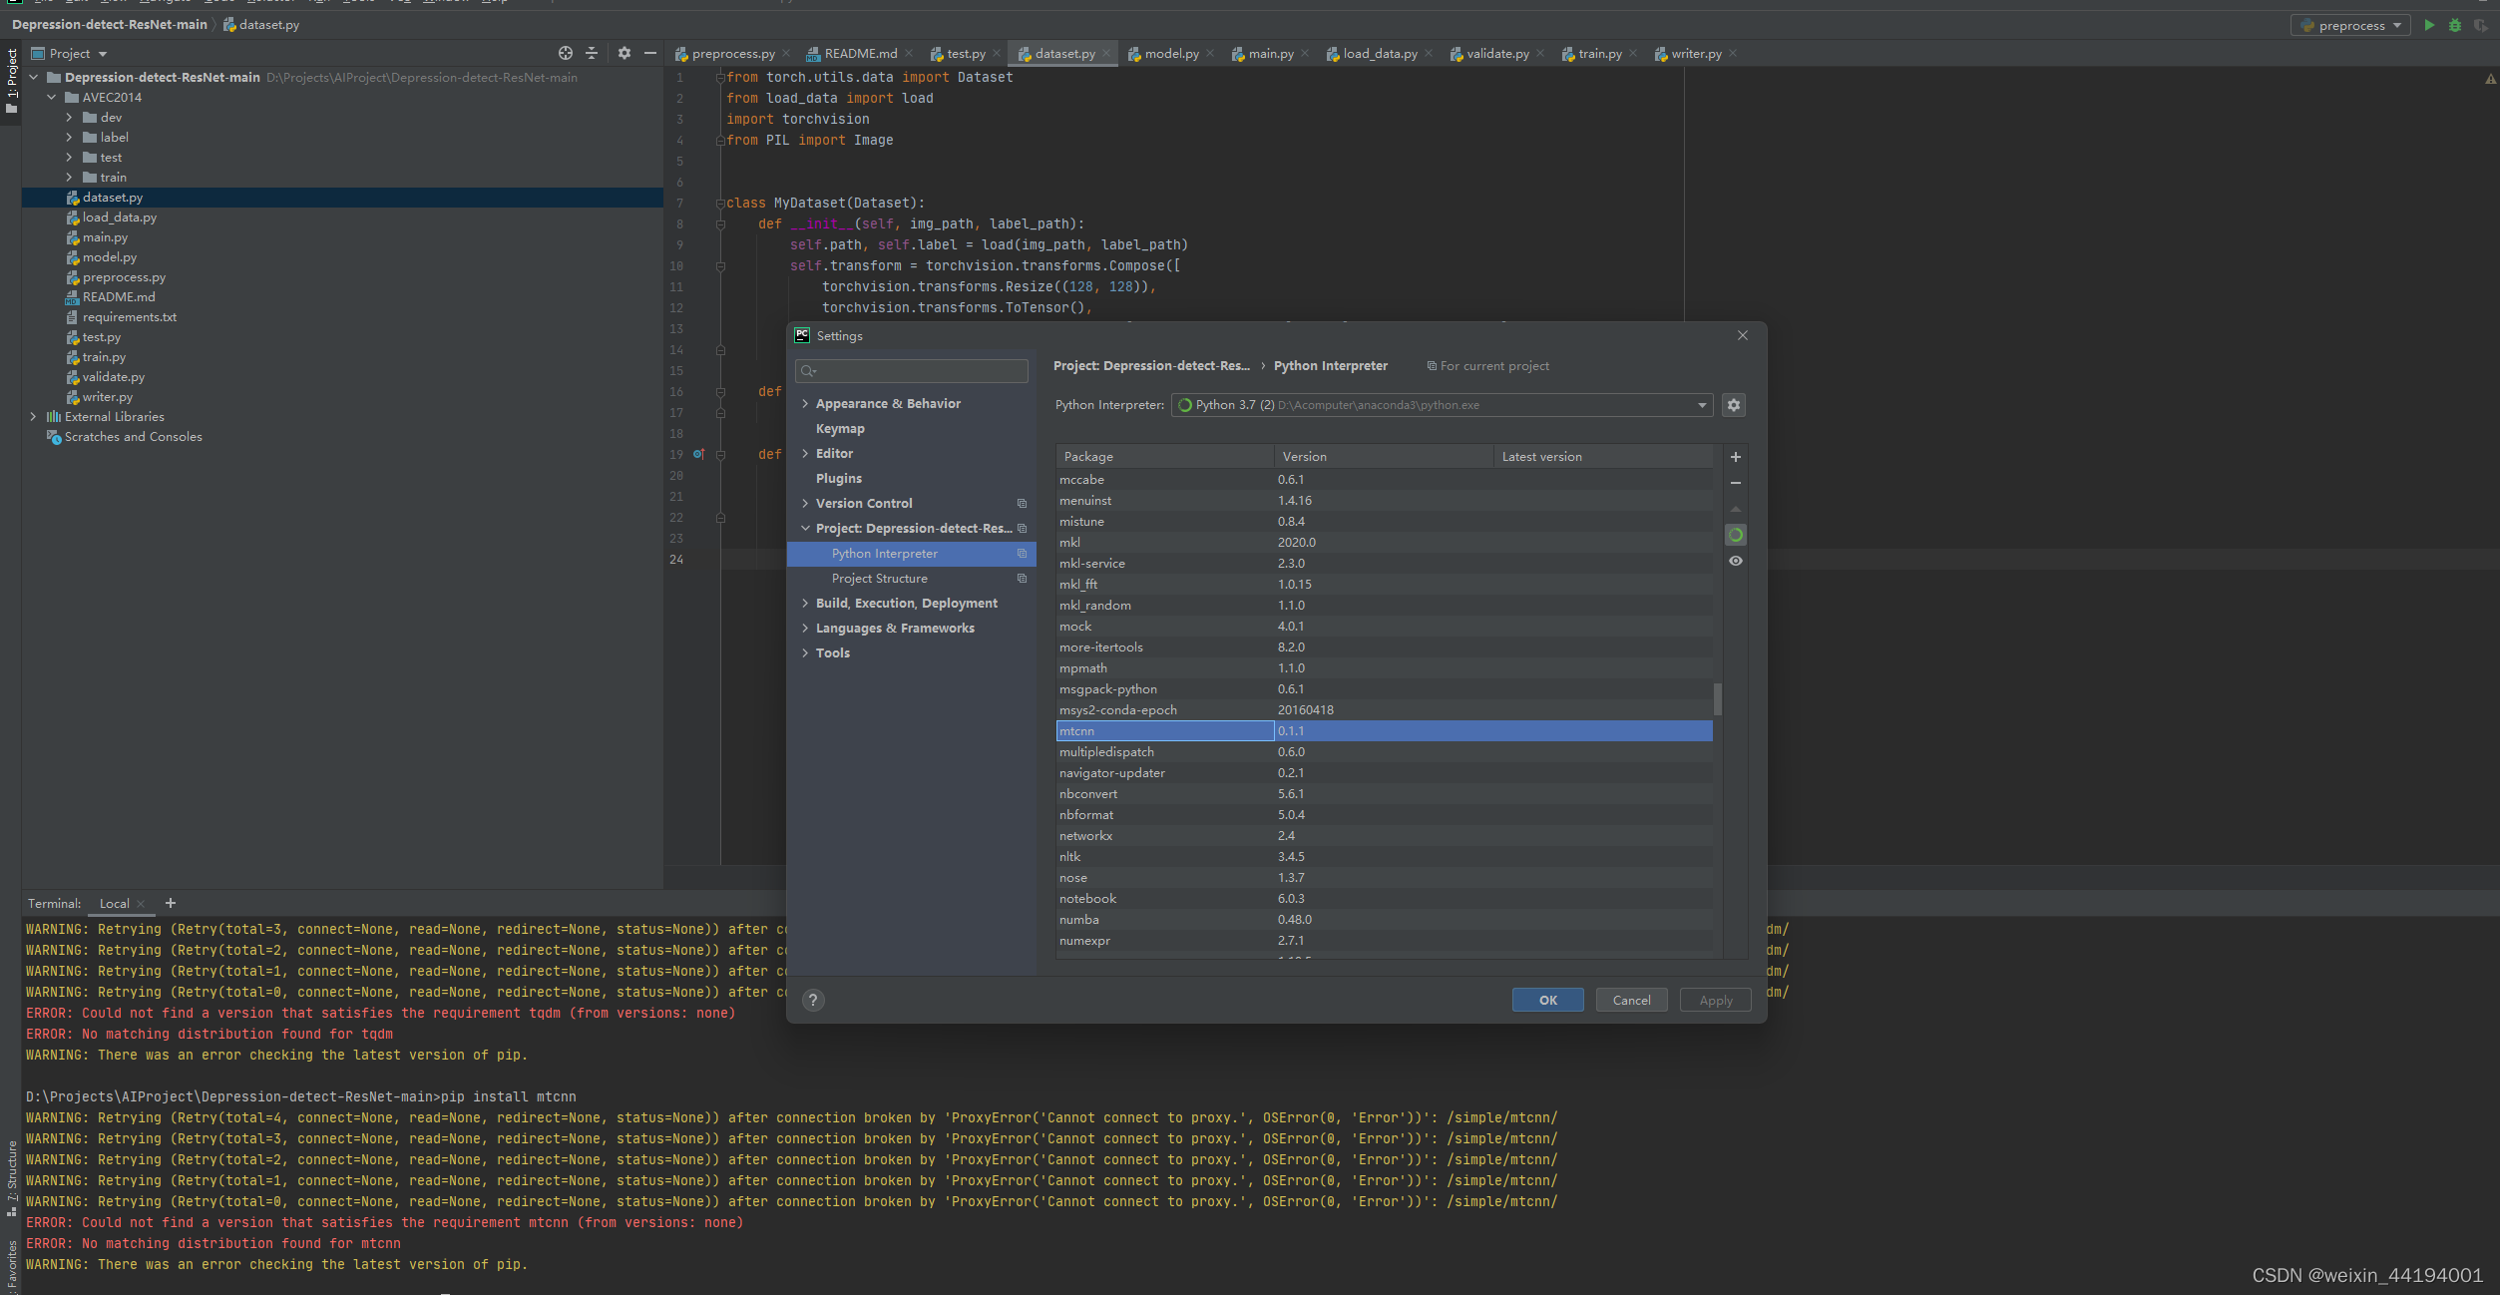
Task: Expand Build, Execution, Deployment settings
Action: (805, 604)
